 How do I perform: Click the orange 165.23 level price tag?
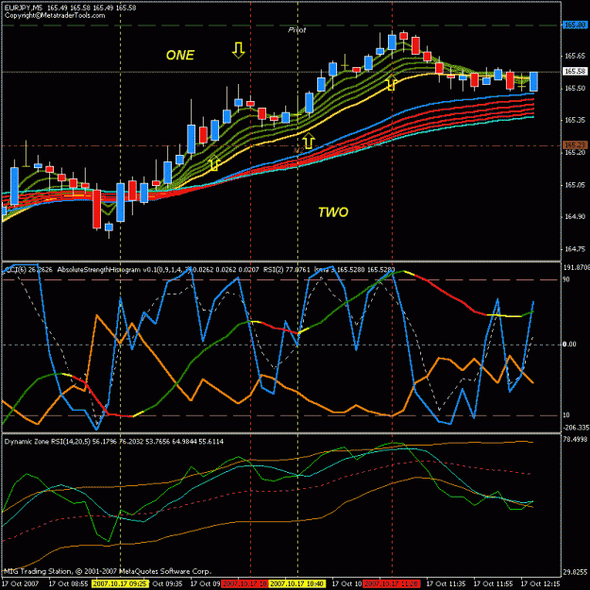point(575,144)
